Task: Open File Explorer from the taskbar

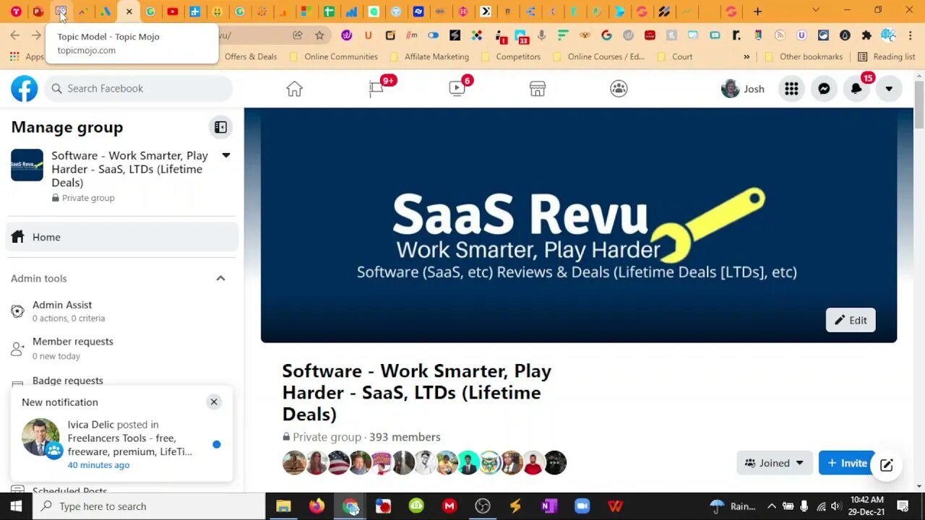Action: [x=283, y=506]
